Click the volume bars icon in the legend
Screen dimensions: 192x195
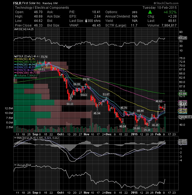pyautogui.click(x=15, y=76)
